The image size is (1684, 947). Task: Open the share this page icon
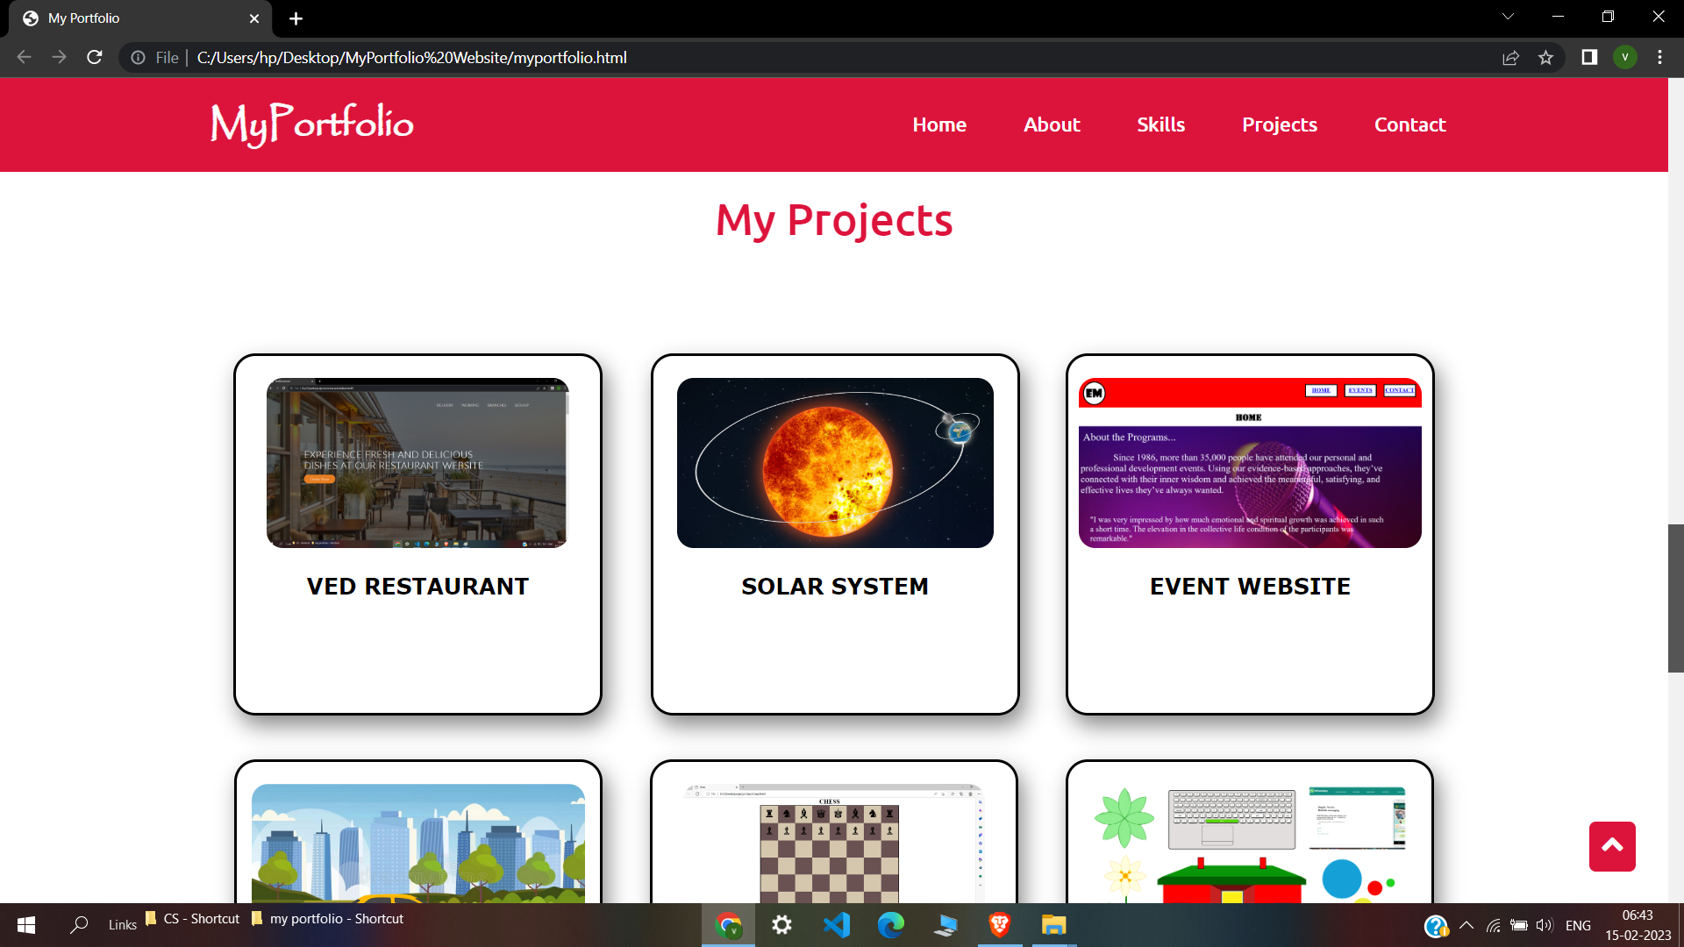1511,57
